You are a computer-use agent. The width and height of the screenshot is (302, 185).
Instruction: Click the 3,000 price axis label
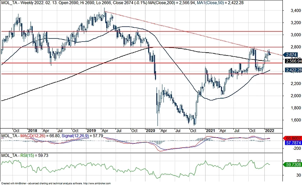pos(296,35)
